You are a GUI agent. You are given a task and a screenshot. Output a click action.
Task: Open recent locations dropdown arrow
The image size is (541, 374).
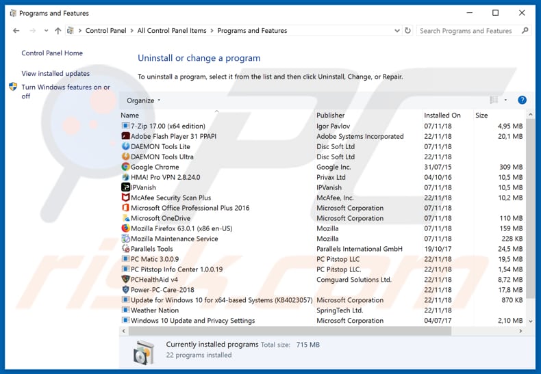tap(46, 31)
